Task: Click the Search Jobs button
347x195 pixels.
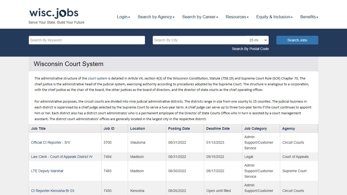Action: pos(297,40)
